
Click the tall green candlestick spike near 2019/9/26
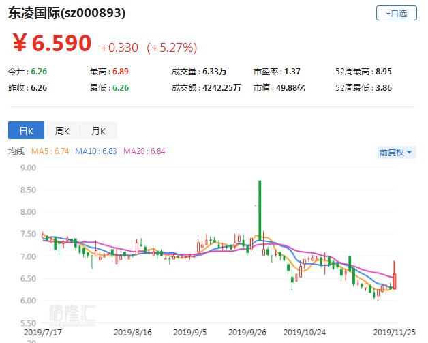[260, 210]
